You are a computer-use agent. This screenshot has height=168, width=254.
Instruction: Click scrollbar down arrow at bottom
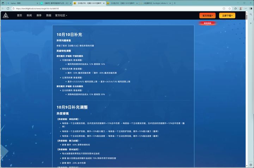247,166
